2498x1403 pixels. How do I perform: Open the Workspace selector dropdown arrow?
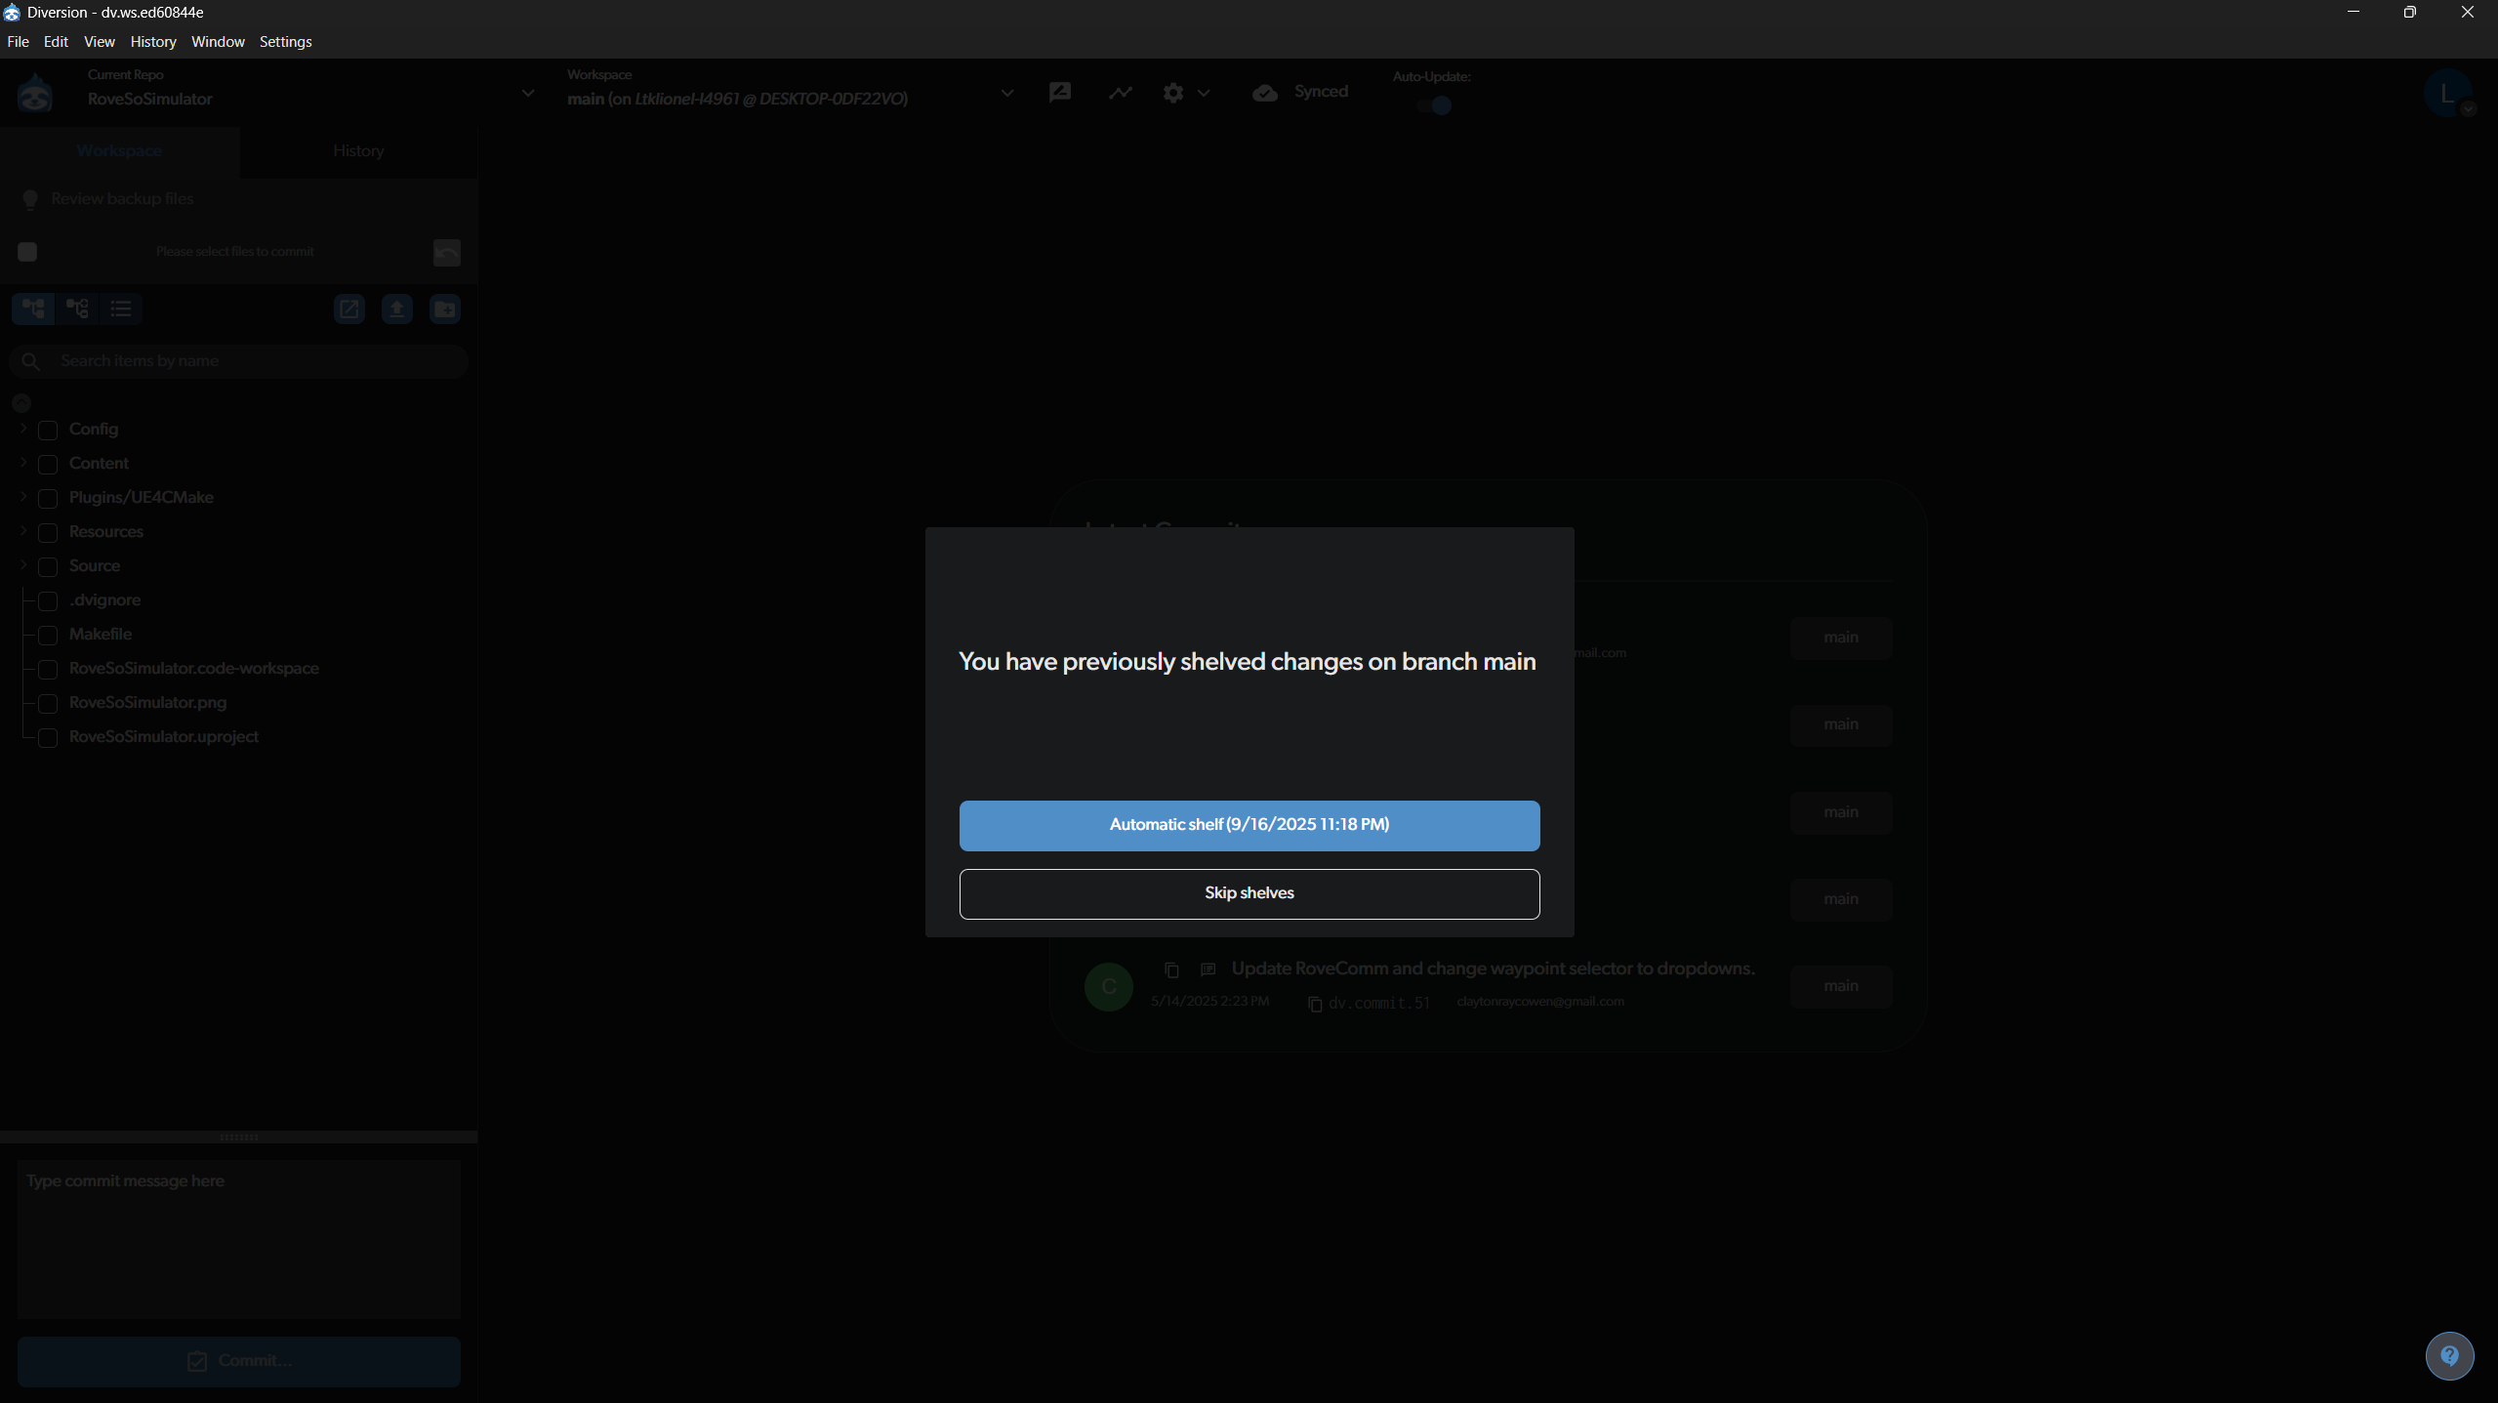click(x=1007, y=94)
